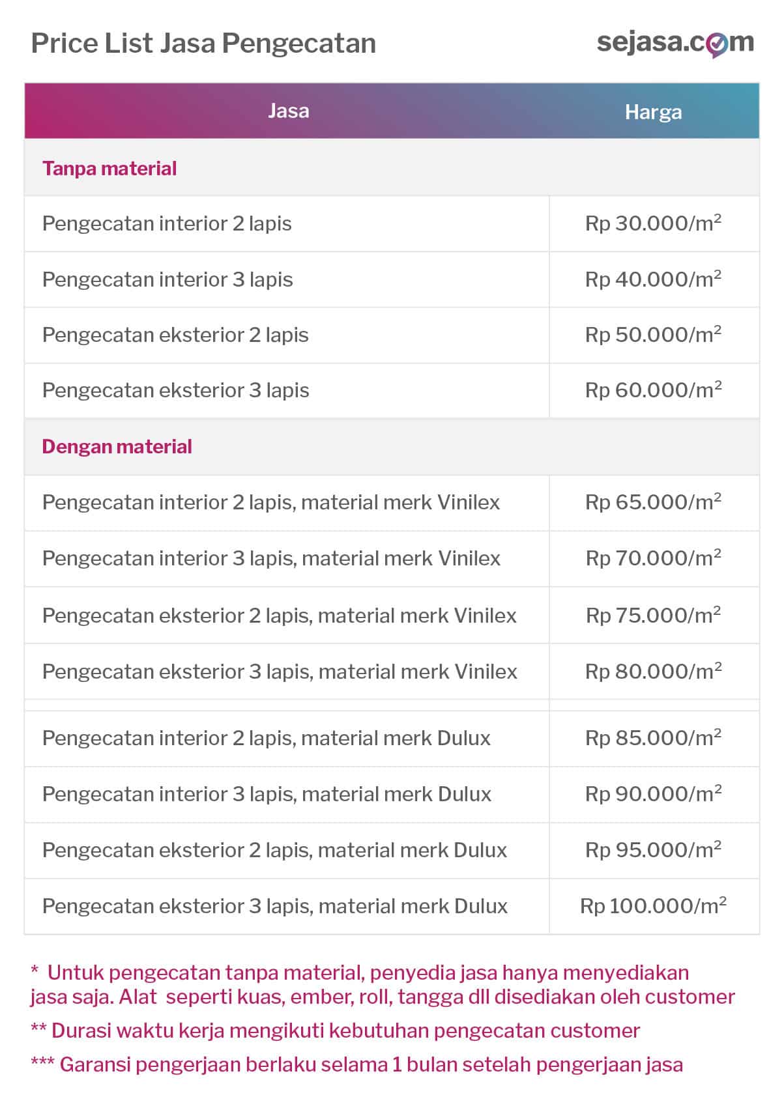Select eksterior 2 lapis Dulux row

click(392, 850)
